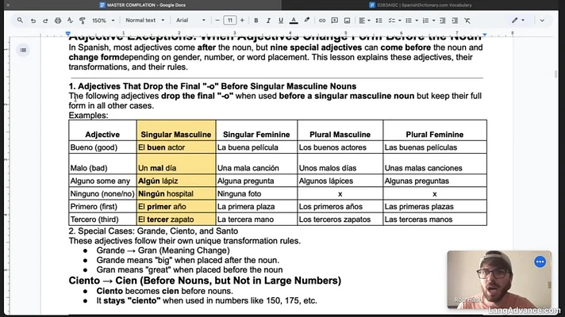Screen dimensions: 565x317
Task: Collapse the toolbar menus with chevron
Action: click(542, 21)
